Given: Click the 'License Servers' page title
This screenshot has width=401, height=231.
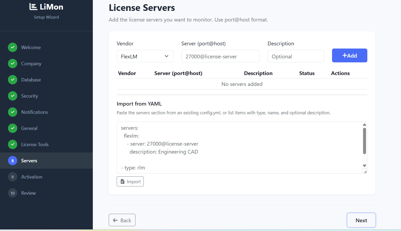Looking at the screenshot, I should (x=142, y=8).
